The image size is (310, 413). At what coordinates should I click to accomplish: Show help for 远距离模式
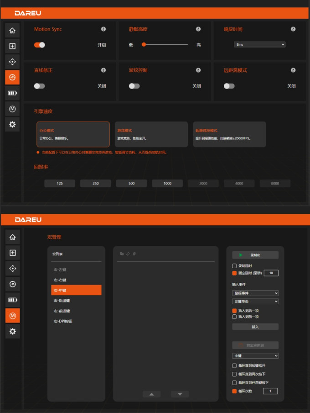coord(293,70)
